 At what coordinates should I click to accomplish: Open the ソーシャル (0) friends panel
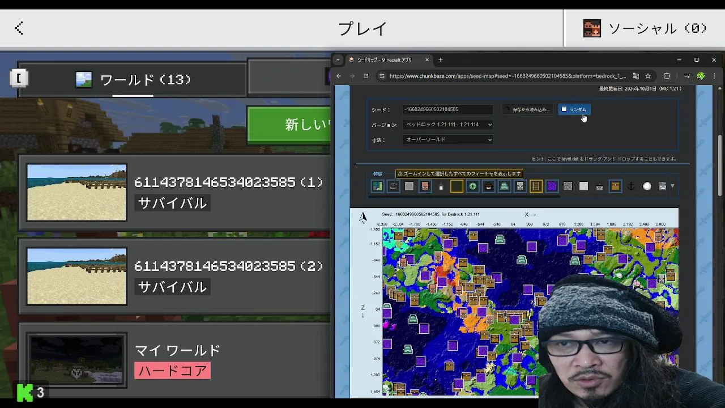click(x=645, y=28)
